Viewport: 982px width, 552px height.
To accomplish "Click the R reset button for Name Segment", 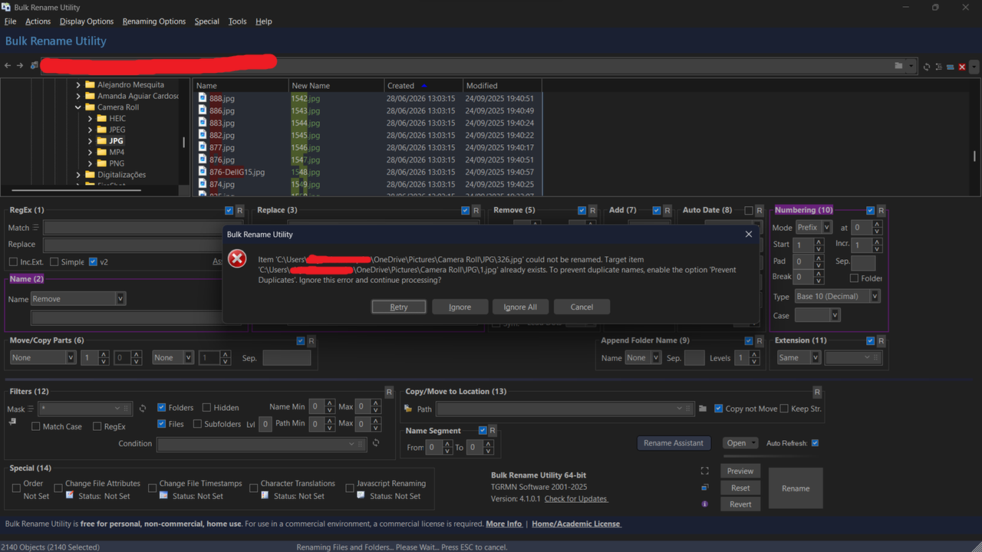I will tap(493, 430).
